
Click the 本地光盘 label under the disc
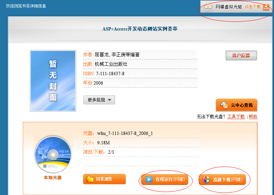pyautogui.click(x=53, y=178)
